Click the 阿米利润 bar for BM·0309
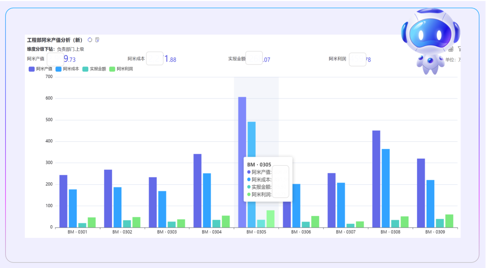The height and width of the screenshot is (268, 486). 449,221
